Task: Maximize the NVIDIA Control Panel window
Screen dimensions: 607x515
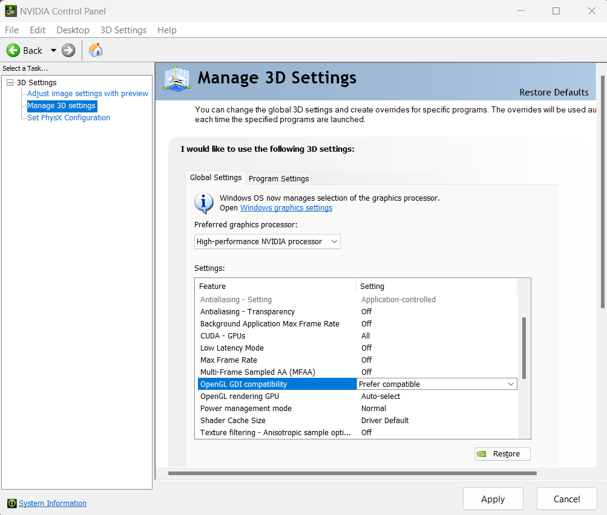Action: (556, 11)
